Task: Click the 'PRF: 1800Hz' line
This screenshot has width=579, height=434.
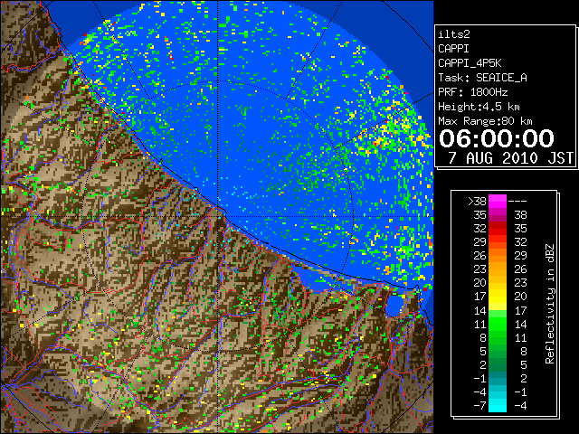Action: (472, 92)
